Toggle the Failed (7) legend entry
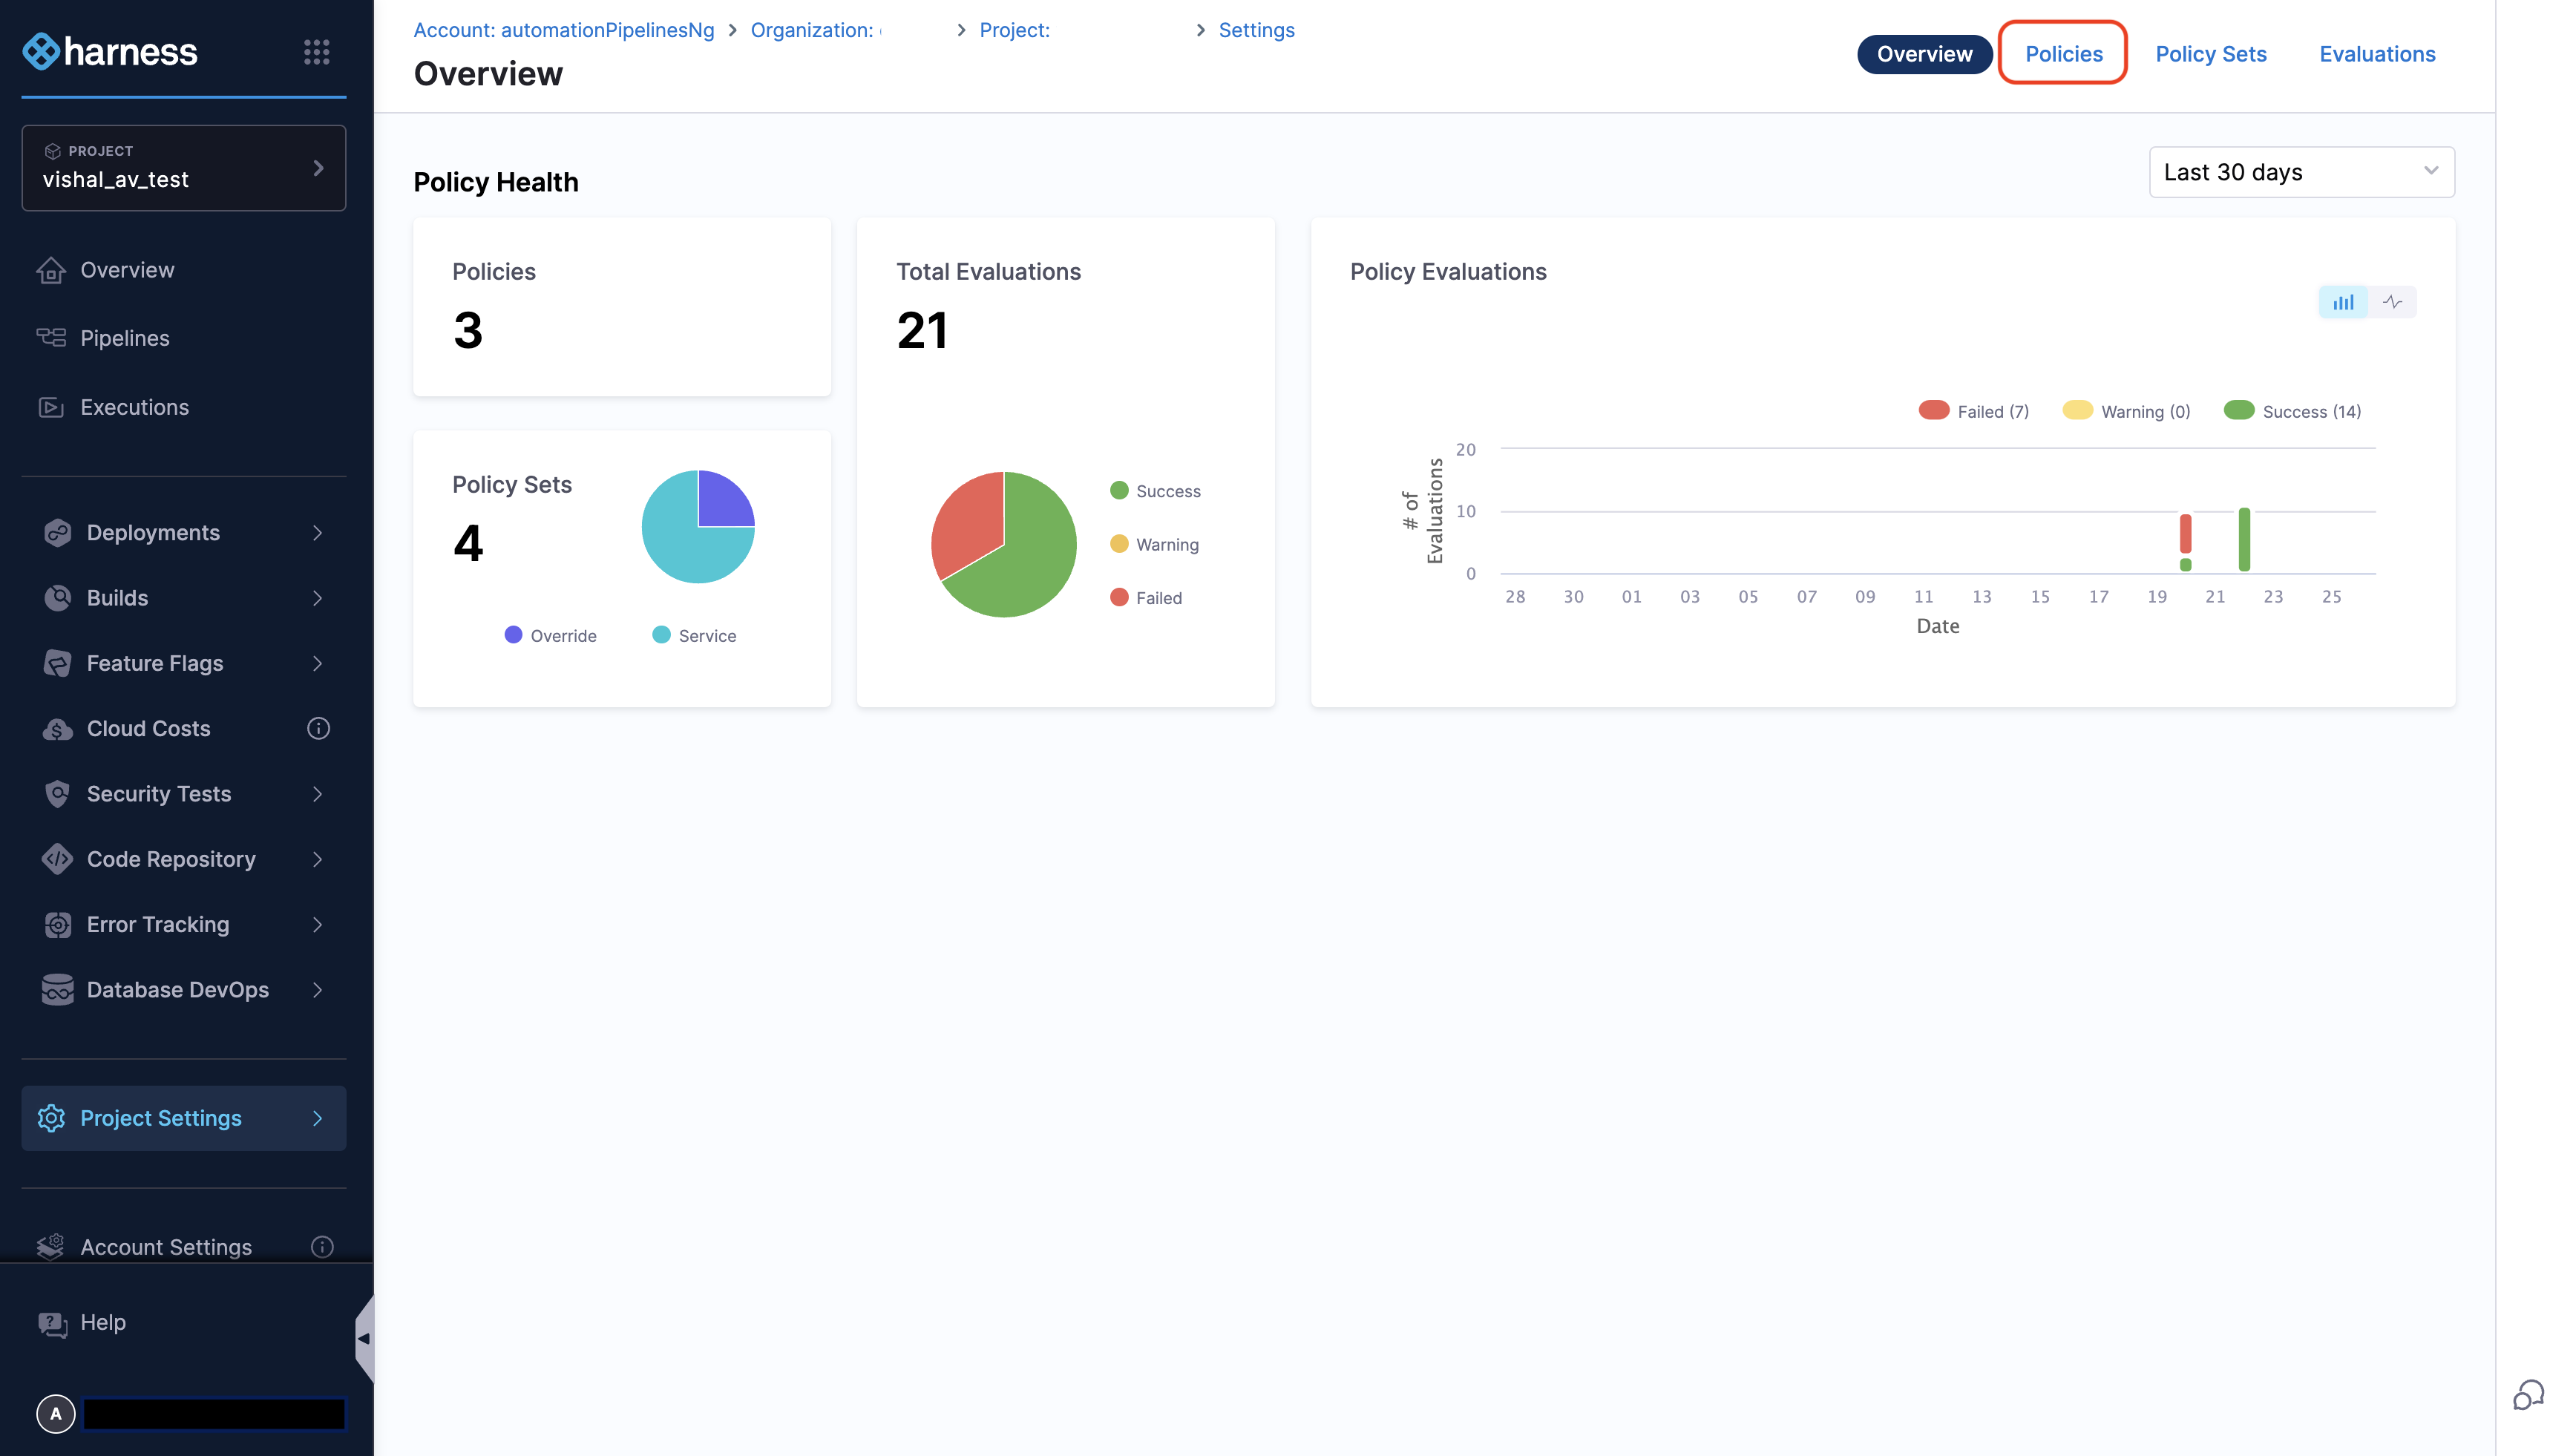 1973,410
